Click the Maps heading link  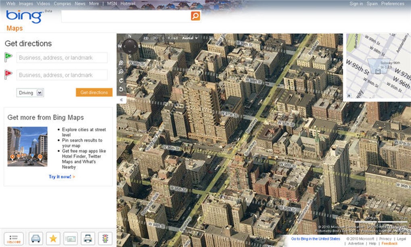[x=15, y=28]
